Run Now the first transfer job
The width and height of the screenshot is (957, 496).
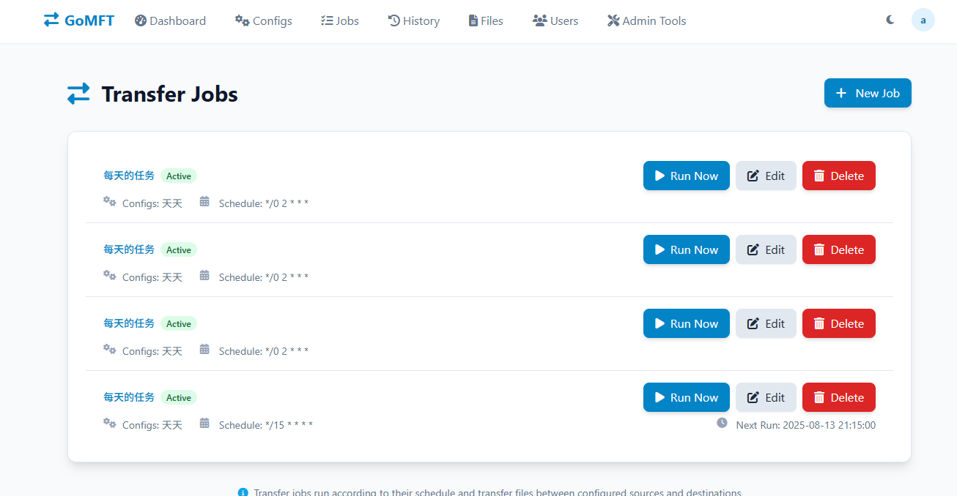687,176
